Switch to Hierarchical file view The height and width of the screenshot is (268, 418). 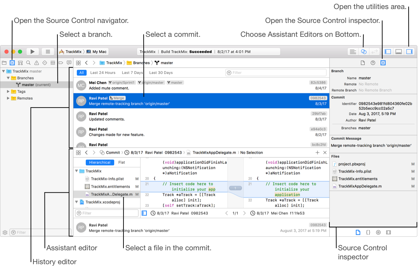(x=100, y=162)
